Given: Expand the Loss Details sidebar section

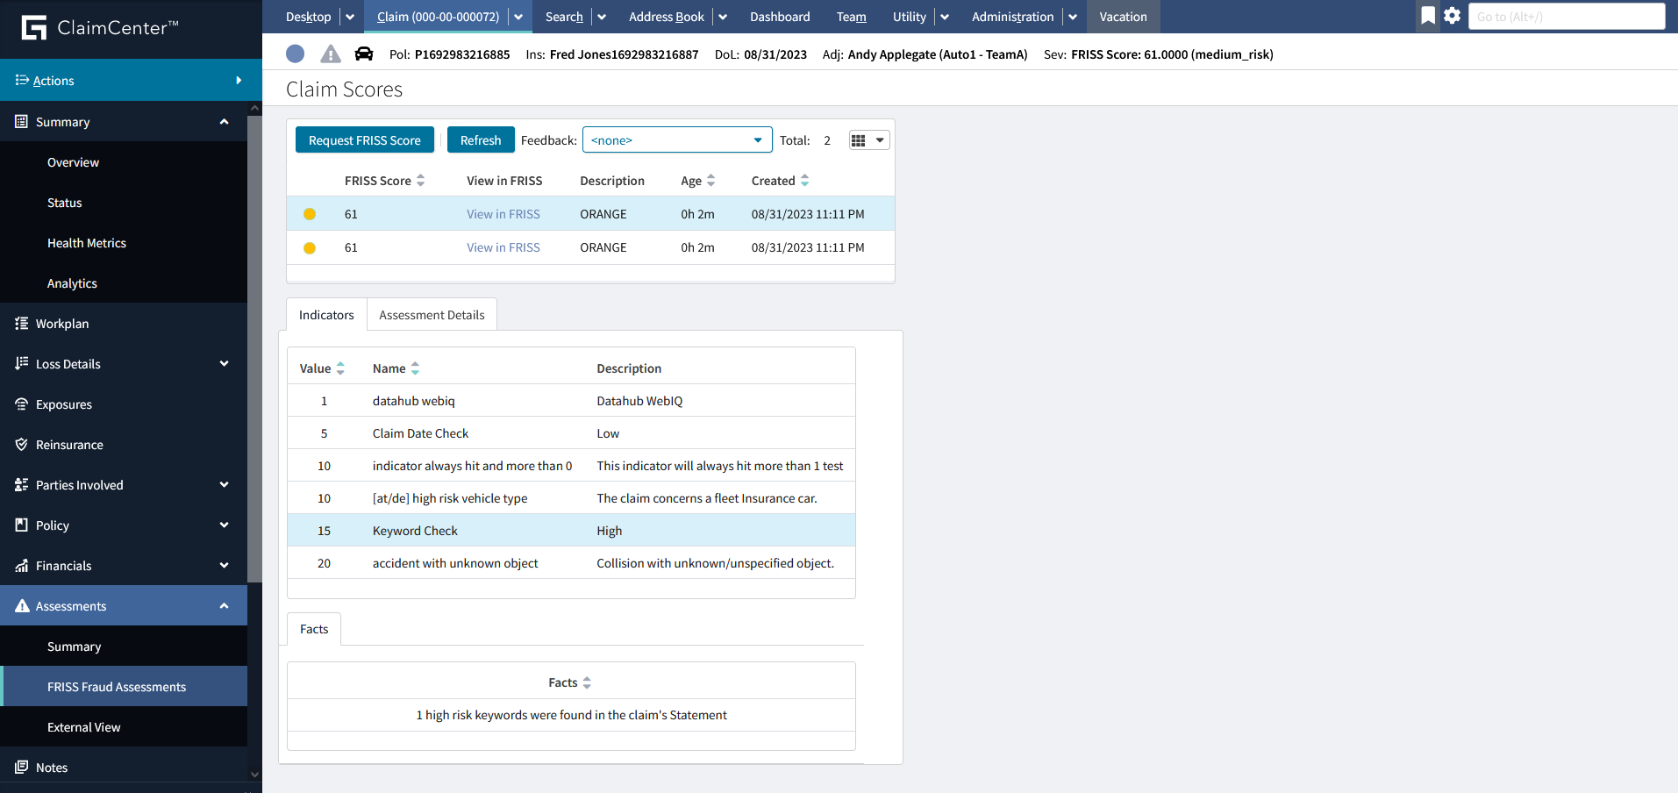Looking at the screenshot, I should [x=224, y=364].
